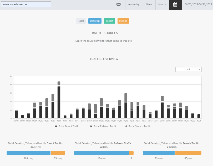Filter by Total devices button
Viewport: 213px width, 166px height.
tap(81, 21)
